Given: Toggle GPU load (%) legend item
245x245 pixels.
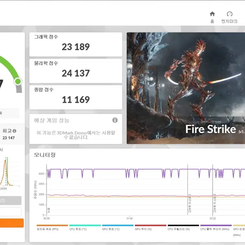Looking at the screenshot, I should point(150,227).
